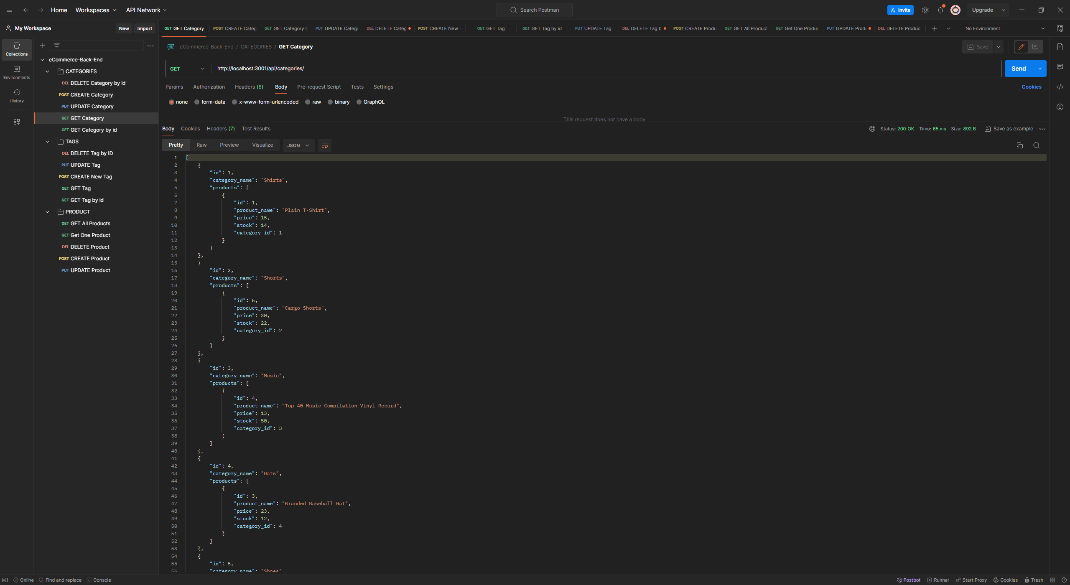Screen dimensions: 1070x585
Task: Open the settings gear icon
Action: coord(925,10)
